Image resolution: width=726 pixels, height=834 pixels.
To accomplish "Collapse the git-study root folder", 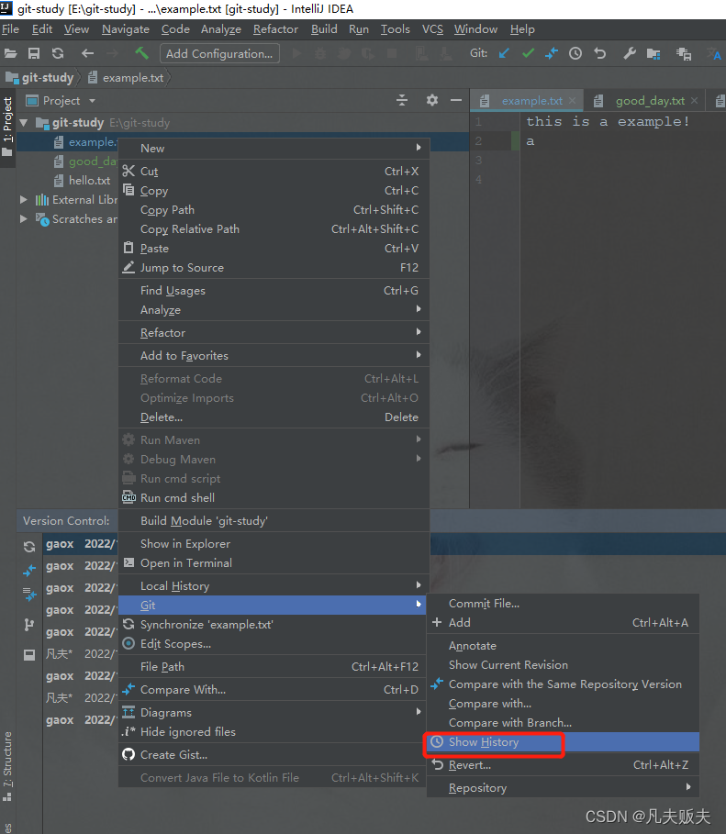I will pos(24,123).
